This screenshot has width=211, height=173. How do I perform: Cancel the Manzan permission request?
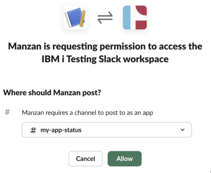pos(85,159)
